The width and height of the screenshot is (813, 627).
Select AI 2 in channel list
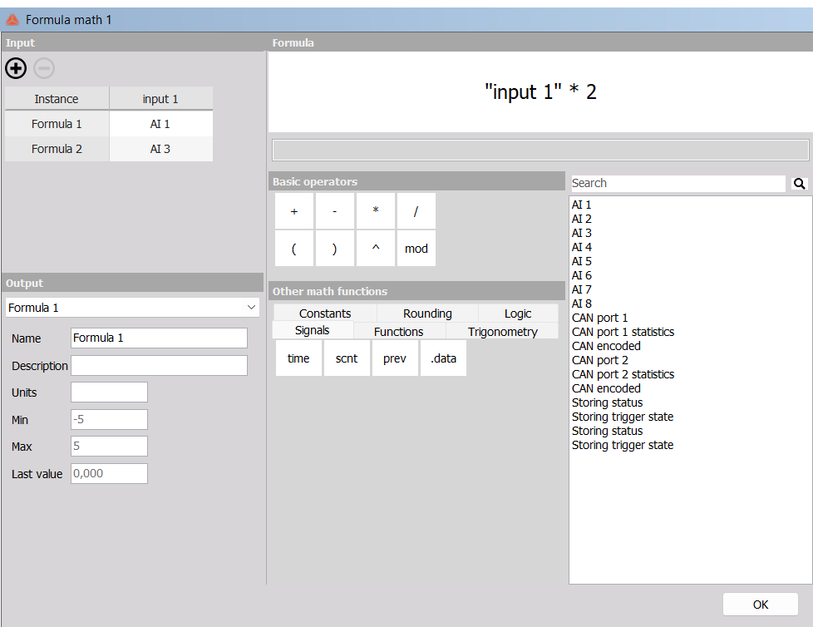[581, 219]
